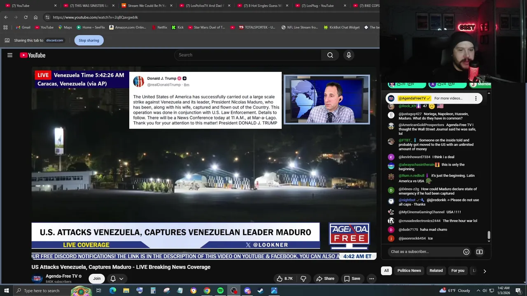Toggle the notification bell for Agenda-Free TV
Image resolution: width=527 pixels, height=296 pixels.
tap(113, 279)
